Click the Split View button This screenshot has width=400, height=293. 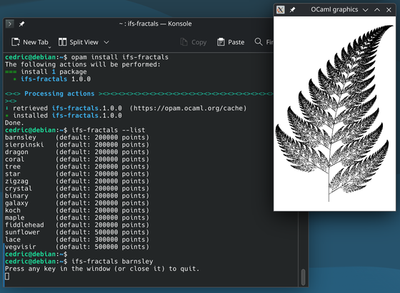click(79, 42)
